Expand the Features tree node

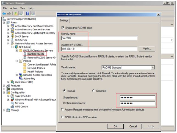coord(4,86)
